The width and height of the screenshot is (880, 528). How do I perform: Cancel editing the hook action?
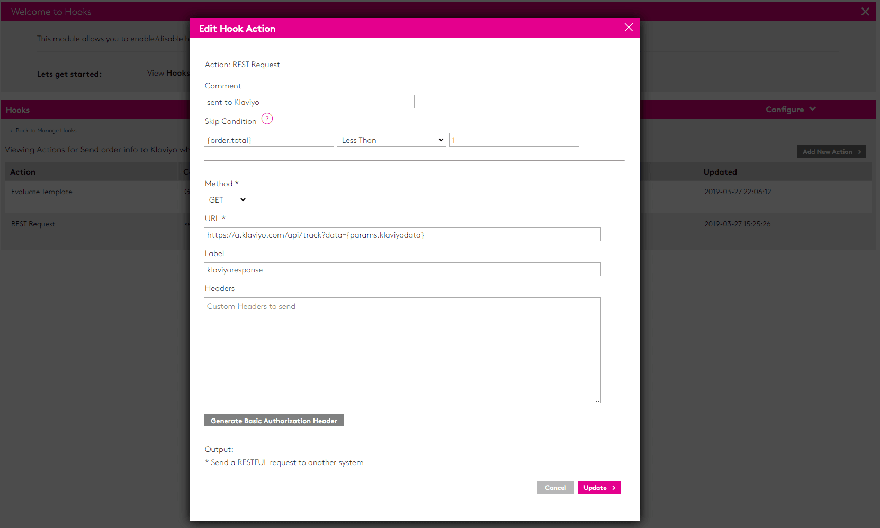pyautogui.click(x=555, y=487)
